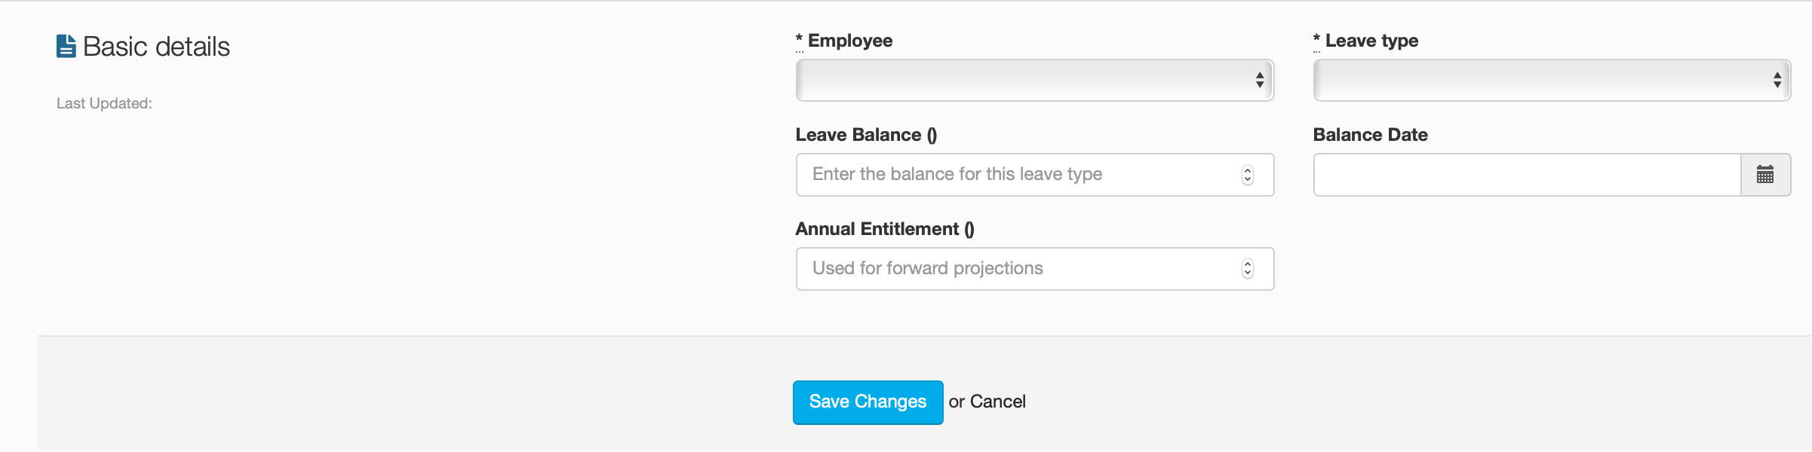Click the Last Updated text

[x=104, y=103]
